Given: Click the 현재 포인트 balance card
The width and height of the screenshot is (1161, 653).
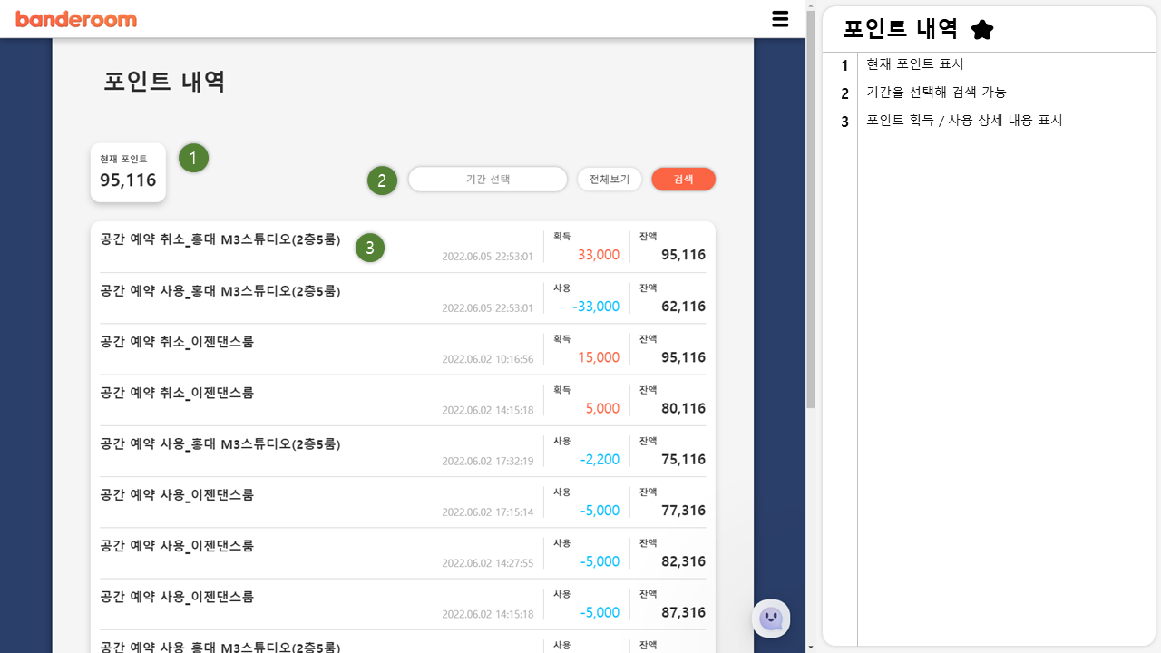Looking at the screenshot, I should (127, 172).
